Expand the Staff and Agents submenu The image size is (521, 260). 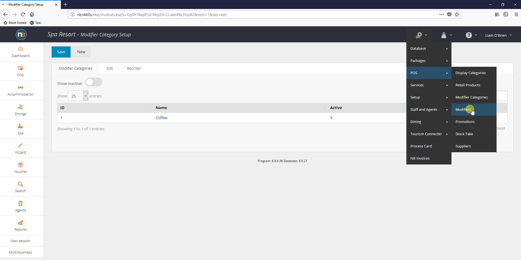pos(429,109)
